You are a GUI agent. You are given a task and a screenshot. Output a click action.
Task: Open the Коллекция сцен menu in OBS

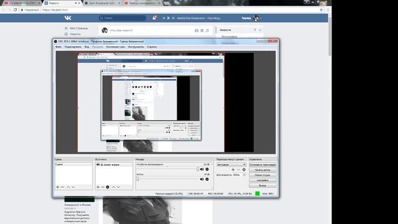coord(116,47)
